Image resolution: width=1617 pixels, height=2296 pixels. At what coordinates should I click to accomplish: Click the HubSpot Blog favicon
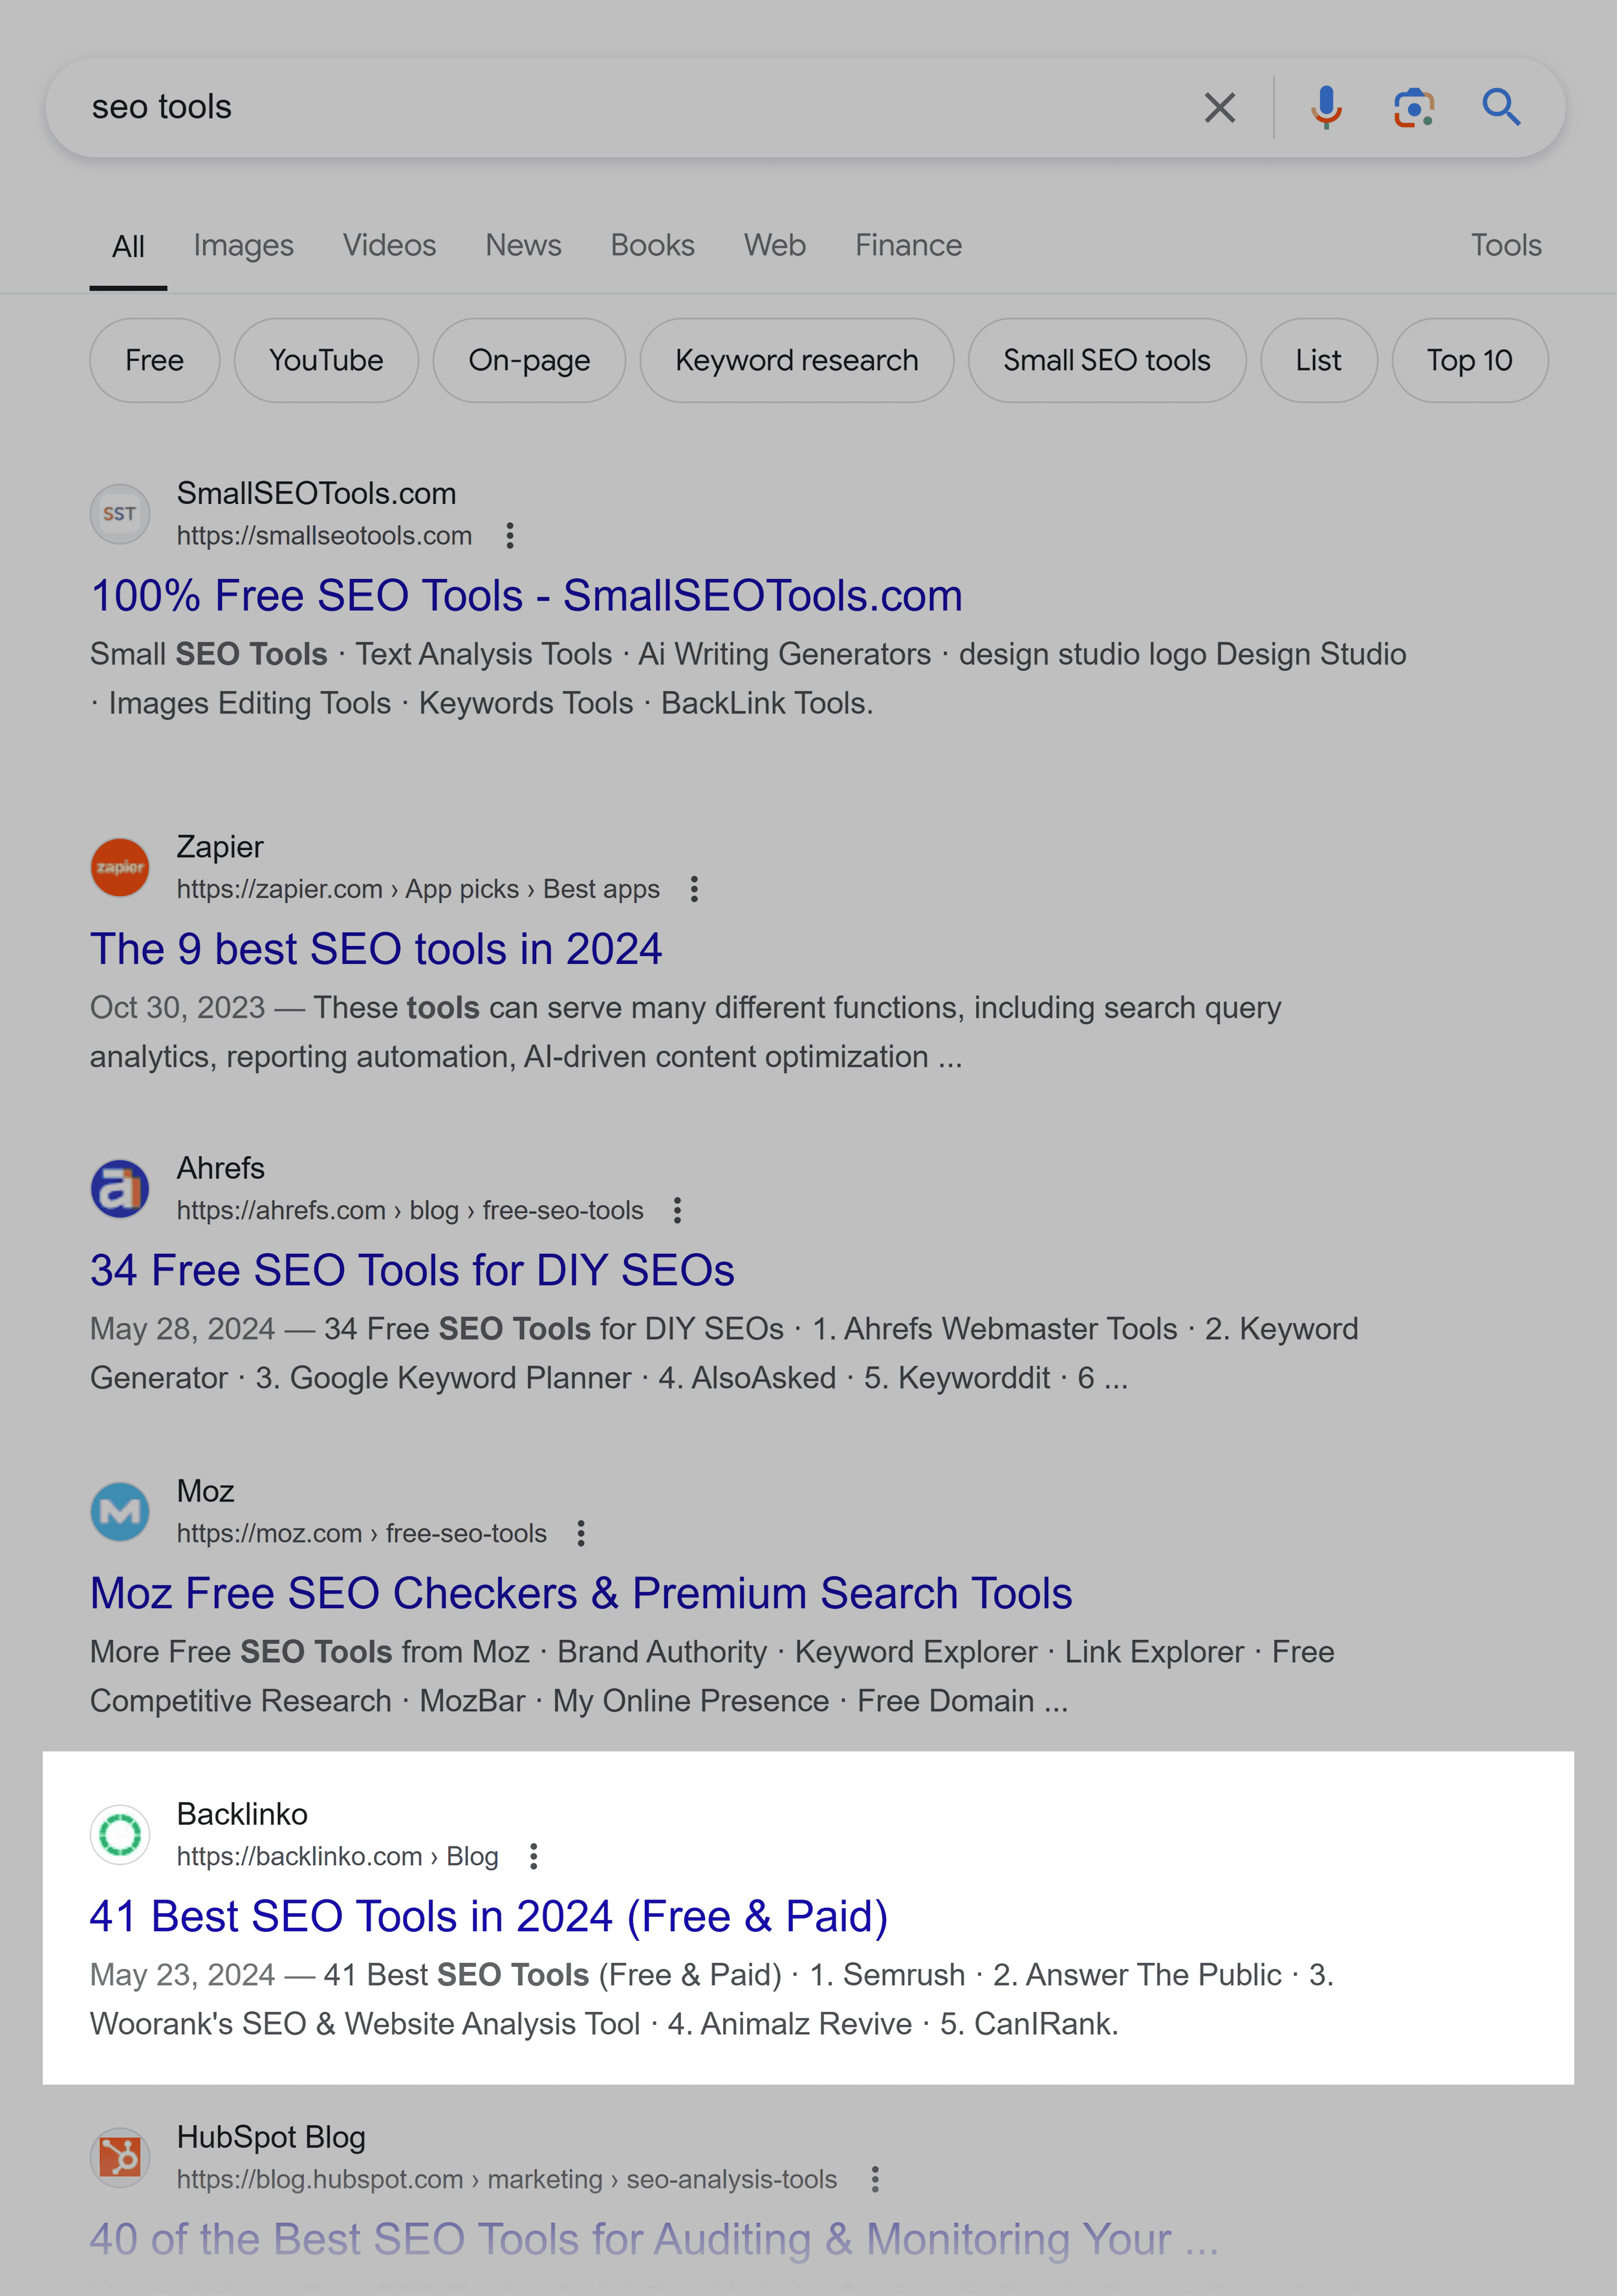(x=120, y=2158)
